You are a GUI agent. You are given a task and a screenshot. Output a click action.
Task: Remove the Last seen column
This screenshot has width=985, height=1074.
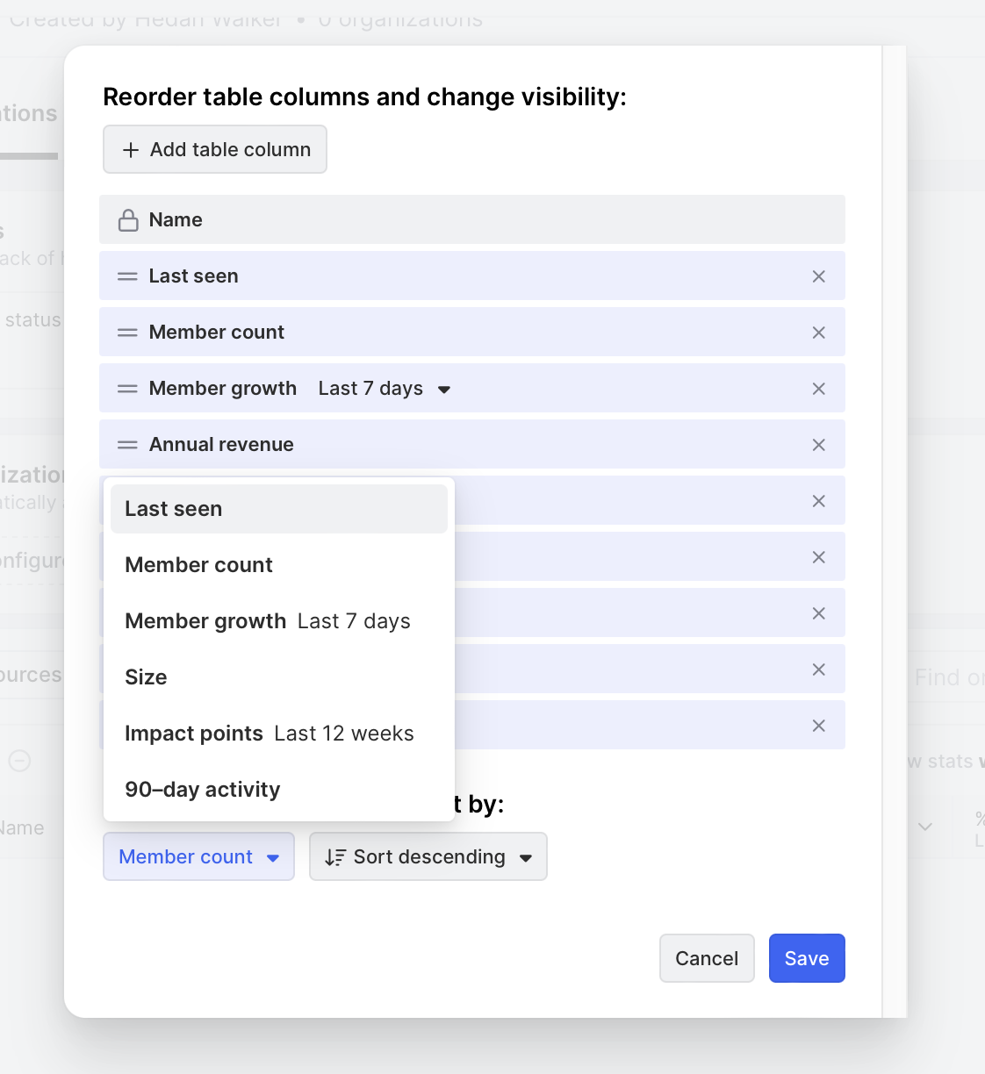(x=818, y=276)
